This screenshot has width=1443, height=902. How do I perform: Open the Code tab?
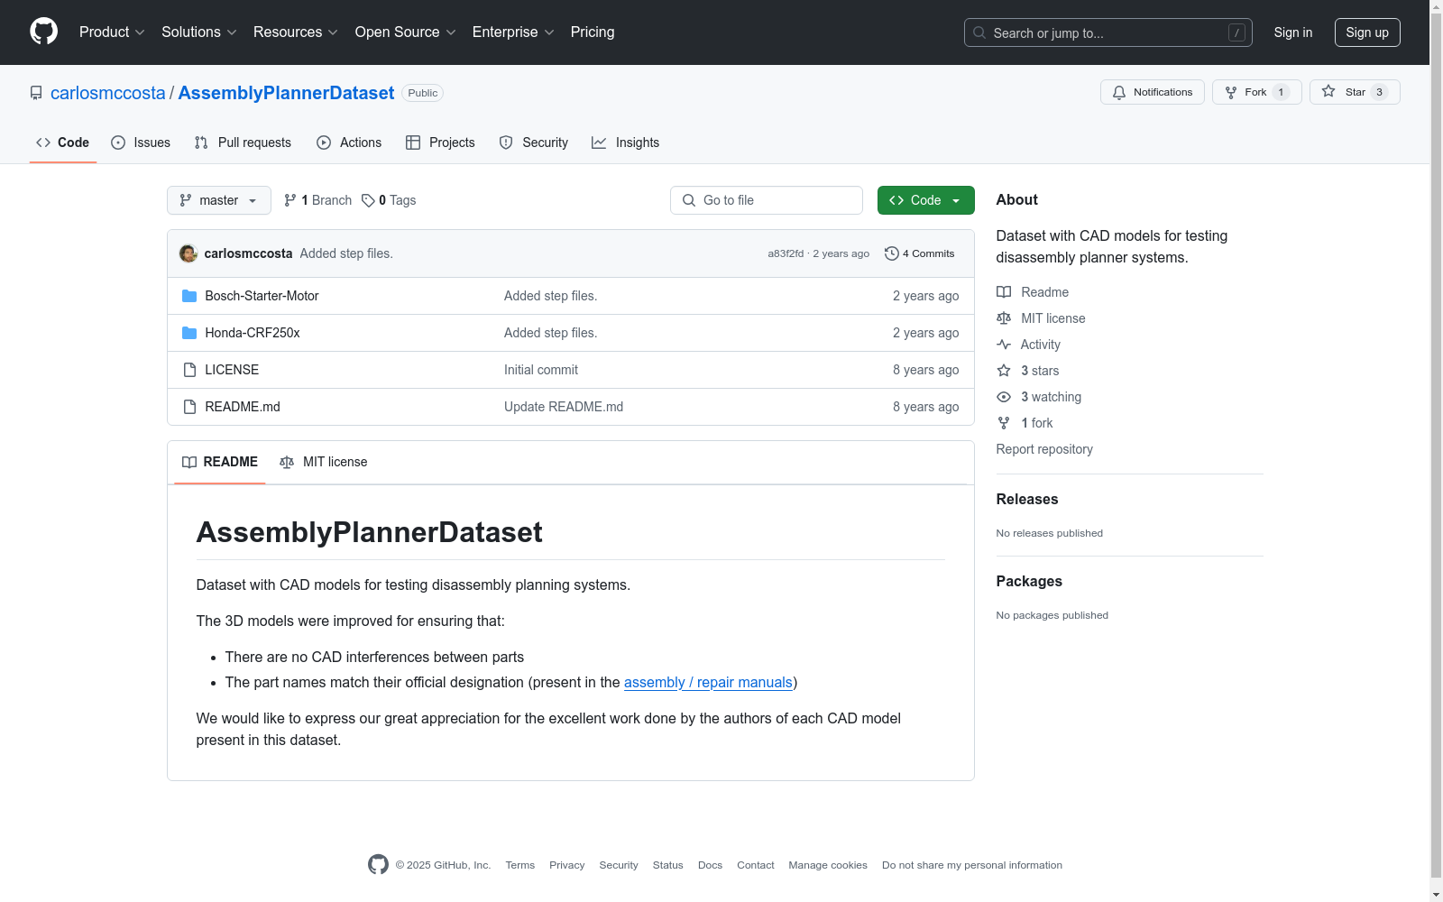tap(63, 143)
